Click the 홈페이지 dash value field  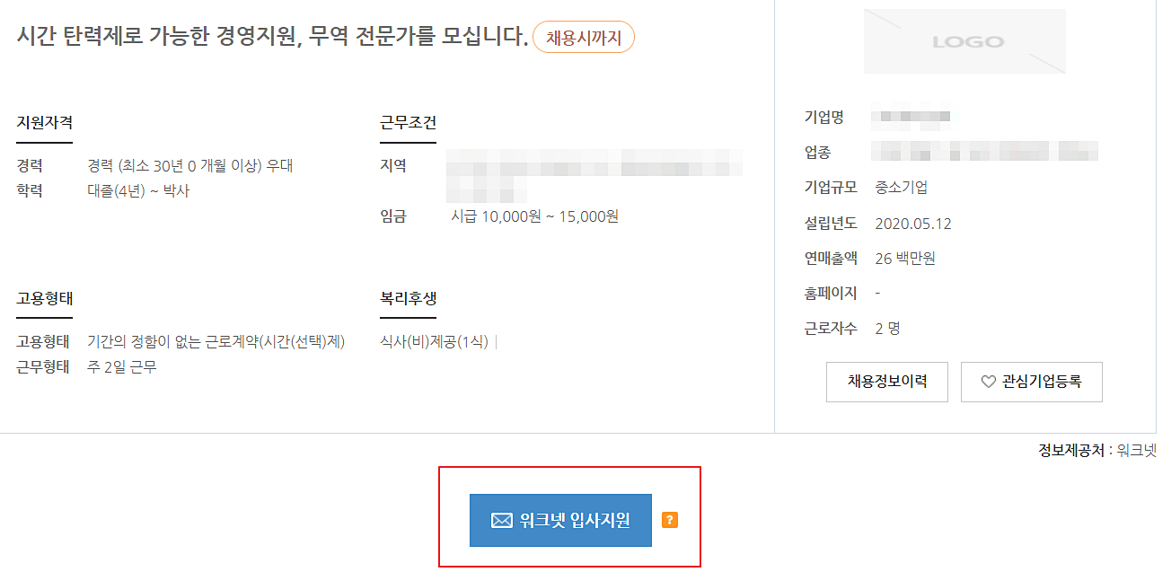click(x=878, y=294)
